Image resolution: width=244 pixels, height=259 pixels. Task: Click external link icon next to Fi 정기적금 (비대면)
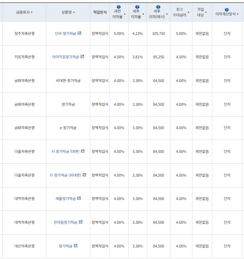(x=84, y=175)
